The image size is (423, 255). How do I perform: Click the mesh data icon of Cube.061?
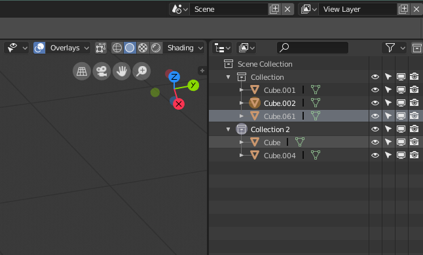[316, 116]
